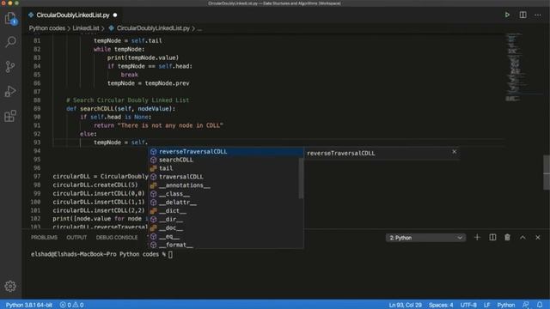550x309 pixels.
Task: Create a new terminal with plus icon
Action: [x=477, y=238]
